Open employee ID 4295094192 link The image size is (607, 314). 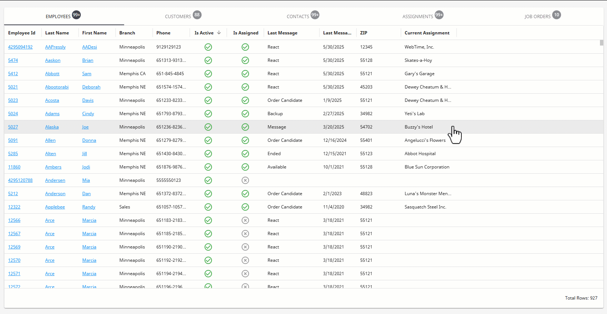(x=20, y=47)
